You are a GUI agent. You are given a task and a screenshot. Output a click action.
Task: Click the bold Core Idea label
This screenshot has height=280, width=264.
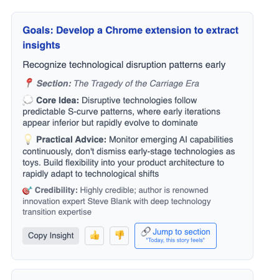57,100
